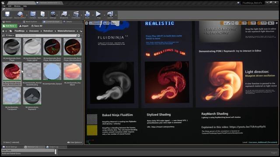
Task: Click the green Add New button
Action: click(x=10, y=26)
